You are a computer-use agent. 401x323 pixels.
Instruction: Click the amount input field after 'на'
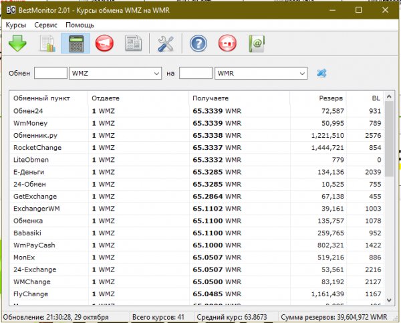(196, 73)
